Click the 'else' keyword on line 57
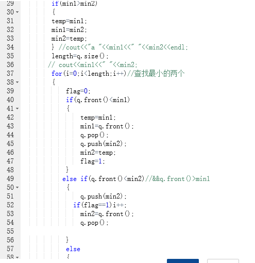This screenshot has height=263, width=255. 73,249
